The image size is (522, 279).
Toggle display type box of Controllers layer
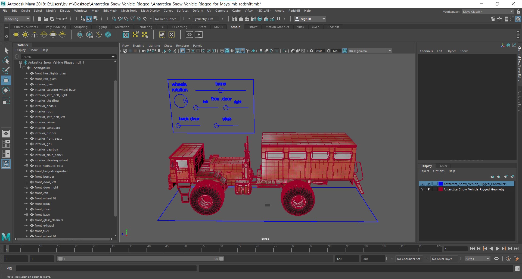click(x=435, y=184)
